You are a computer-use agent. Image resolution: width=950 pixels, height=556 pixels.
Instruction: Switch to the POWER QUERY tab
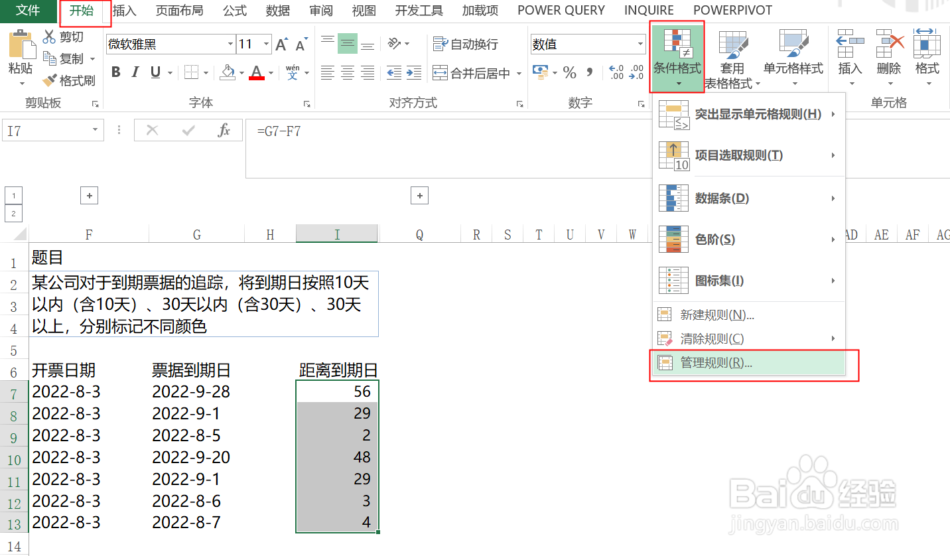tap(561, 11)
